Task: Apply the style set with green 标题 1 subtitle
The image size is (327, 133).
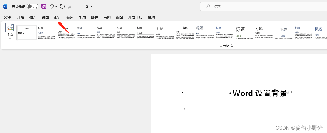Action: 244,33
